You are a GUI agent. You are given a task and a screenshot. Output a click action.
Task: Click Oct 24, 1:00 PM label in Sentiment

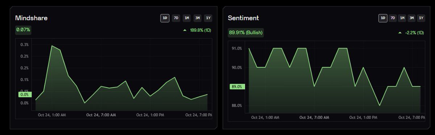pos(364,118)
